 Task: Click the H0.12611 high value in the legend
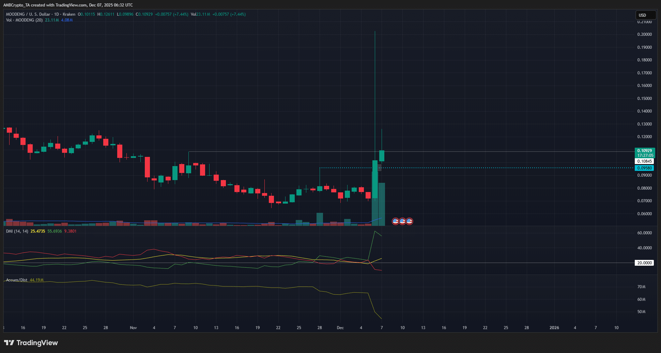click(106, 14)
